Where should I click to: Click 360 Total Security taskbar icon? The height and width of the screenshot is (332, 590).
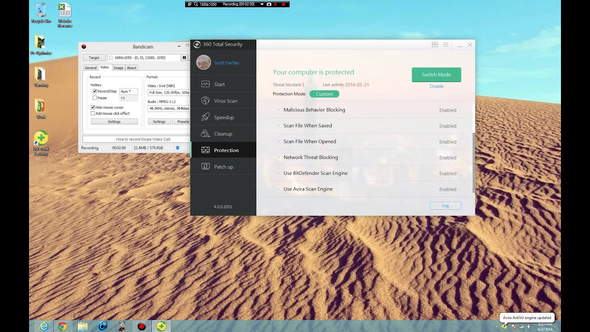[x=161, y=326]
